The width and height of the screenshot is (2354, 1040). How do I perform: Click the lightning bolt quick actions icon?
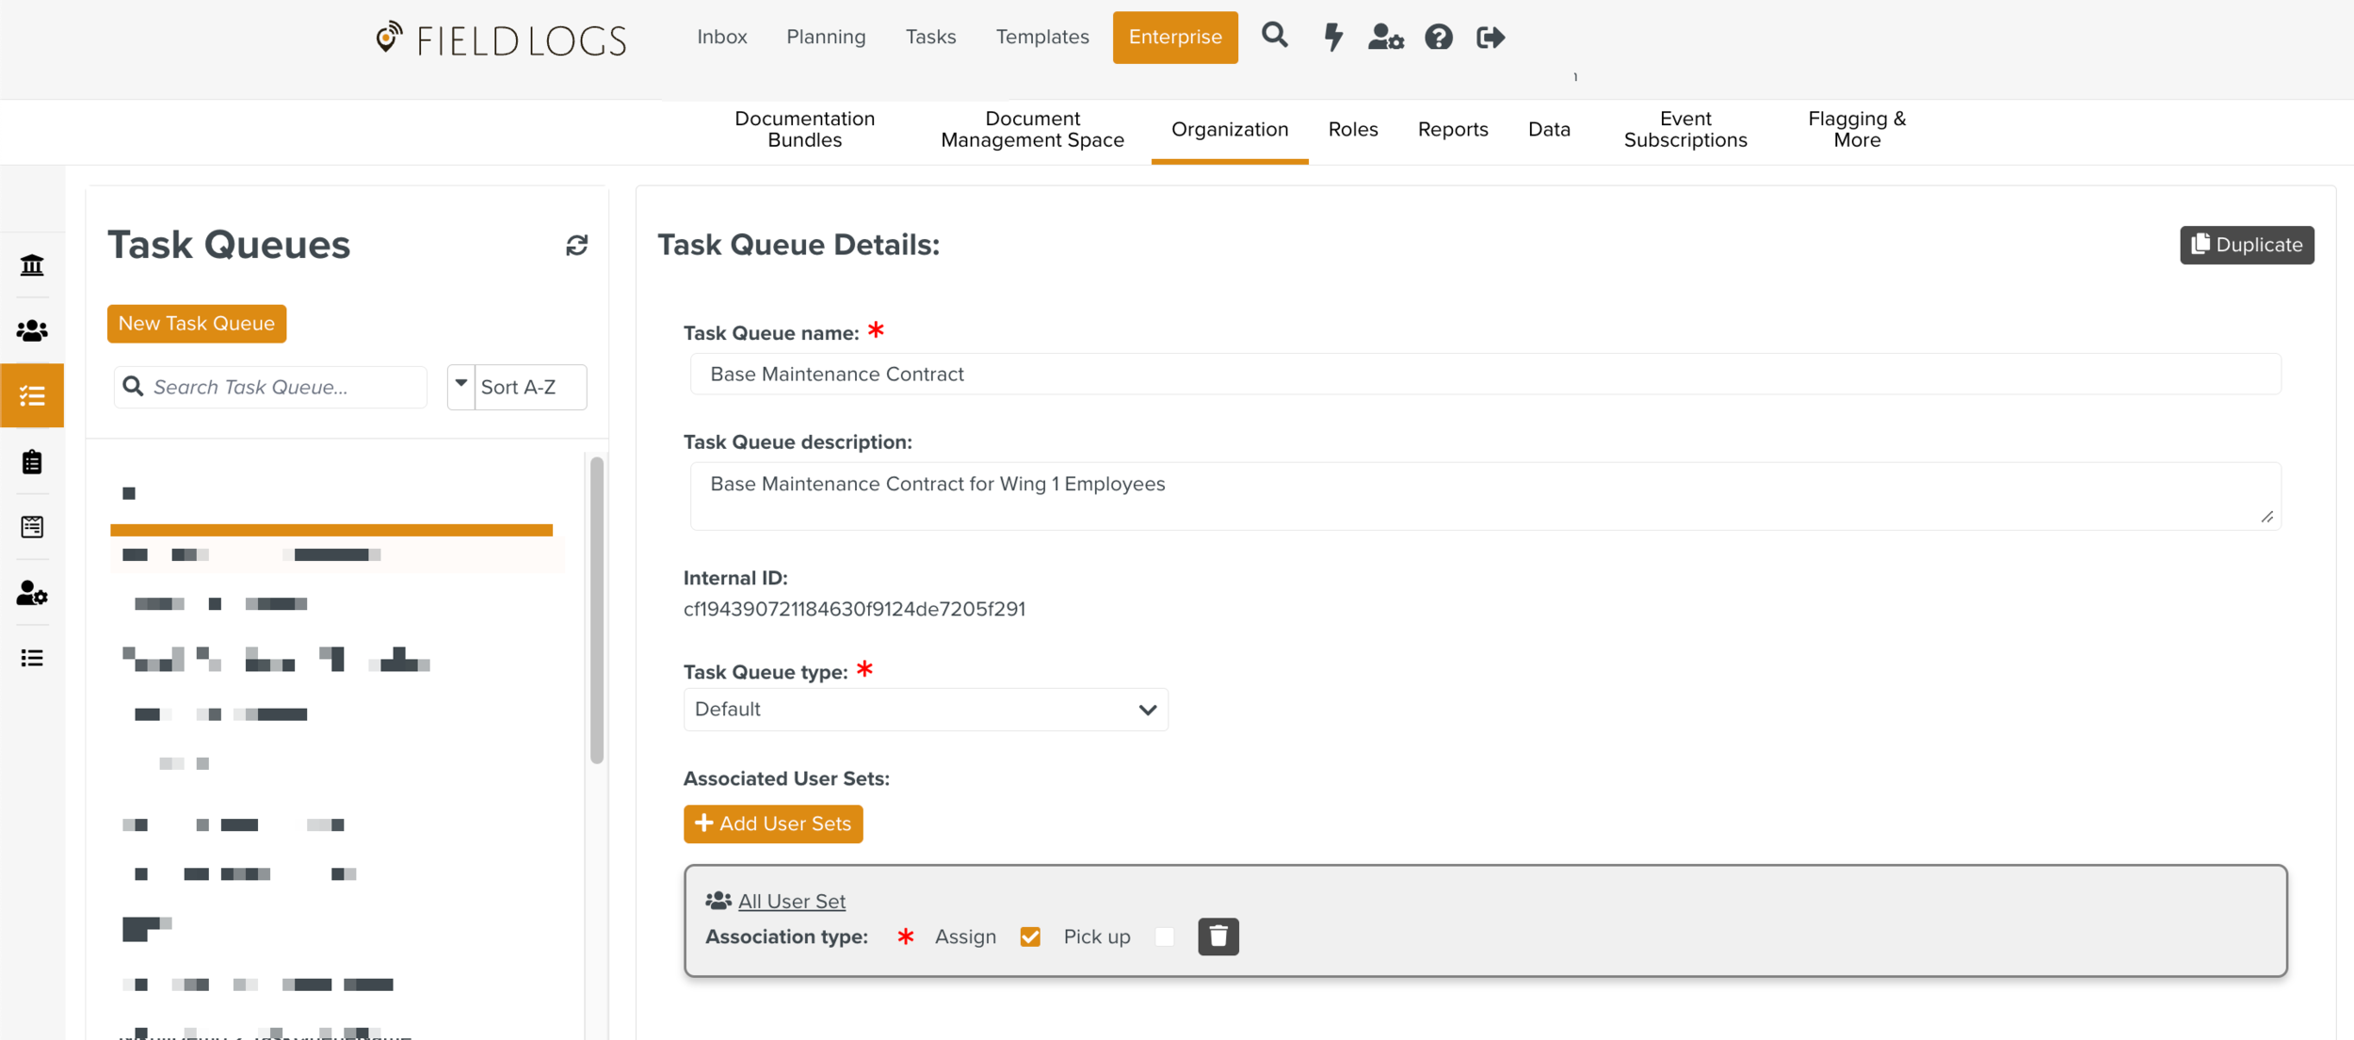click(x=1332, y=37)
